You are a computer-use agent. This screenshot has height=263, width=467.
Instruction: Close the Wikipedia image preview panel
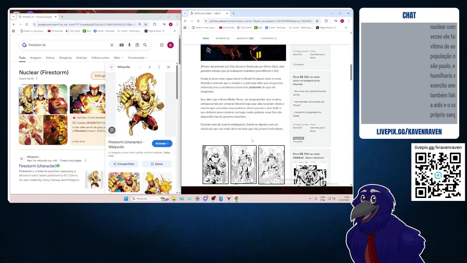coord(169,67)
